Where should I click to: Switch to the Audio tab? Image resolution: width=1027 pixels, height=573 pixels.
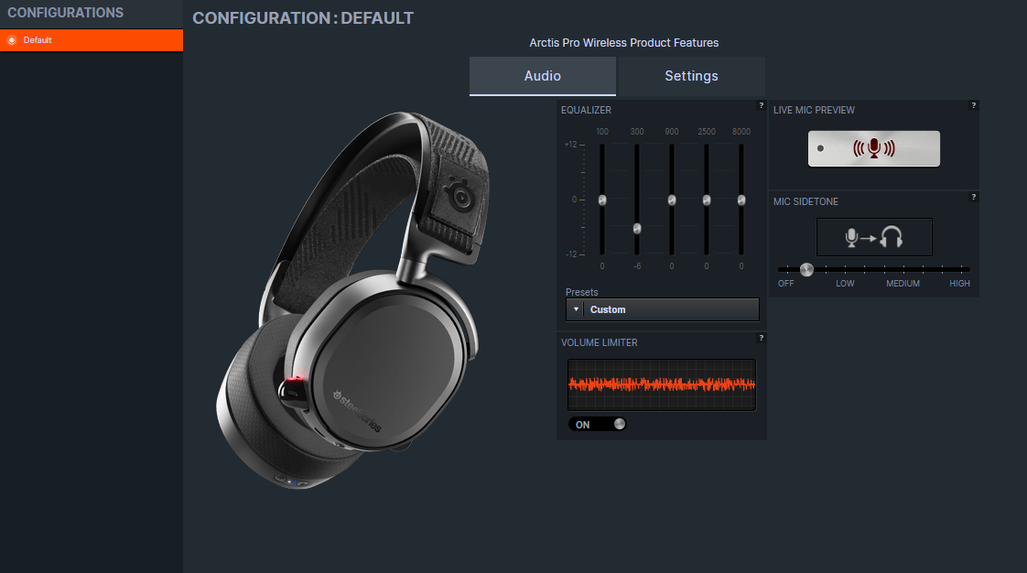tap(543, 76)
